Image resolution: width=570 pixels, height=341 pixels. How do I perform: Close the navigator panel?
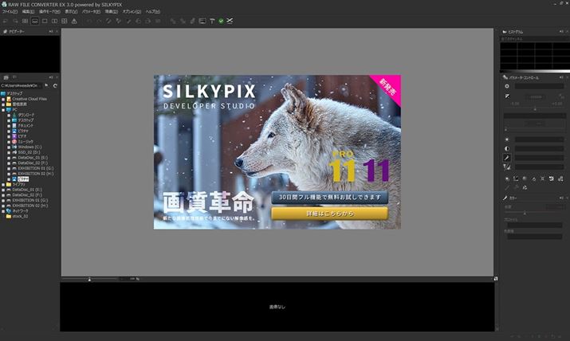click(57, 32)
